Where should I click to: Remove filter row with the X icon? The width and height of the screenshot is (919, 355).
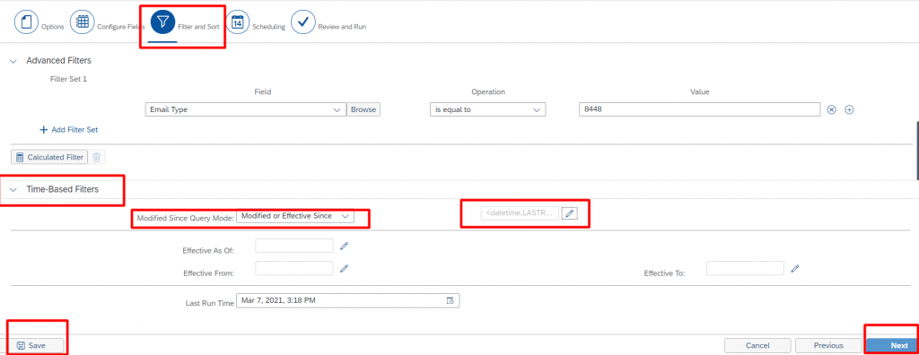[x=831, y=109]
